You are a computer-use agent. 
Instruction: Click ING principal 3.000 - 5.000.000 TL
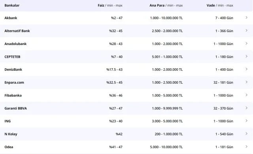pos(167,121)
